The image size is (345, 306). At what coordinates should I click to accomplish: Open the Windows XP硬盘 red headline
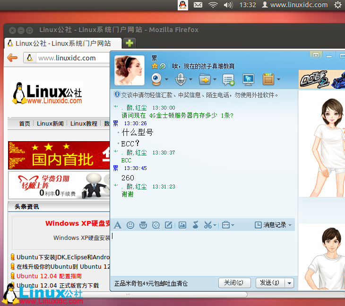point(78,223)
